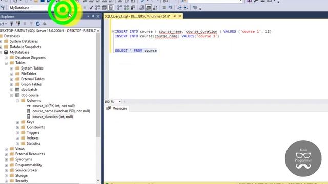Viewport: 328px width, 184px height.
Task: Toggle Include Client Statistics
Action: (133, 8)
